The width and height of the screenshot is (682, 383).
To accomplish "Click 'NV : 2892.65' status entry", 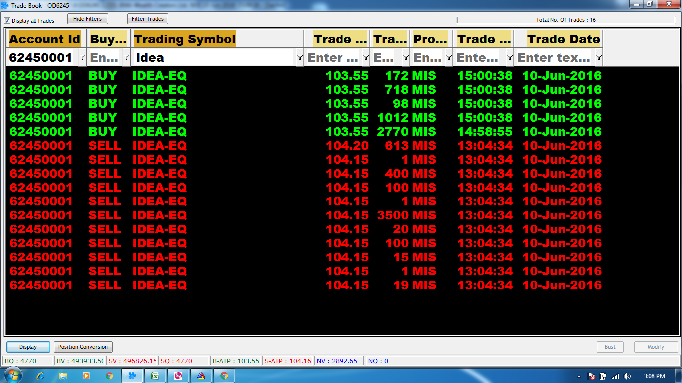I will point(339,361).
